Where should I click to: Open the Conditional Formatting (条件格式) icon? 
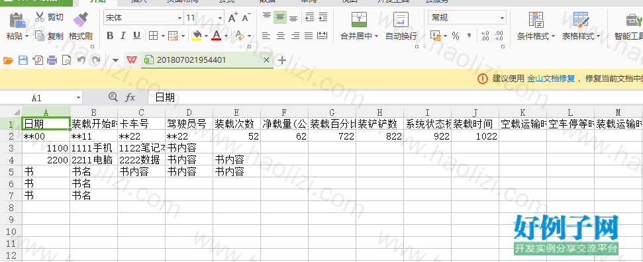(x=536, y=19)
